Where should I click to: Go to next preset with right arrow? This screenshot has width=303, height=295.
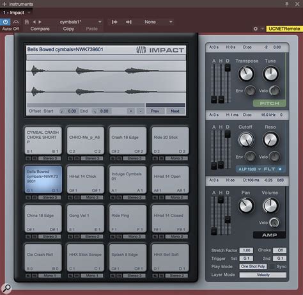pyautogui.click(x=40, y=22)
